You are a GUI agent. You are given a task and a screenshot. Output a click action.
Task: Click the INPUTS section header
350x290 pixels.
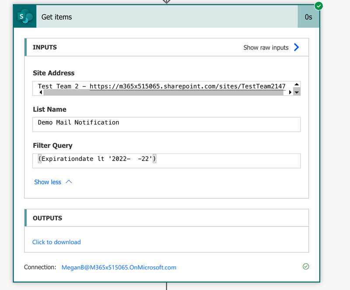tap(167, 47)
